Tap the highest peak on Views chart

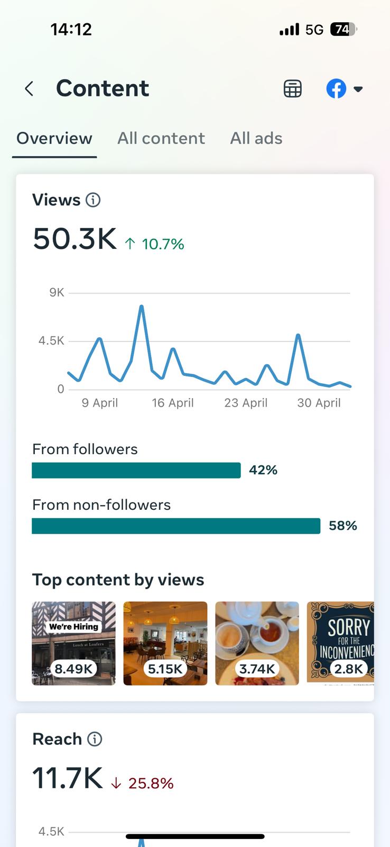click(x=142, y=306)
